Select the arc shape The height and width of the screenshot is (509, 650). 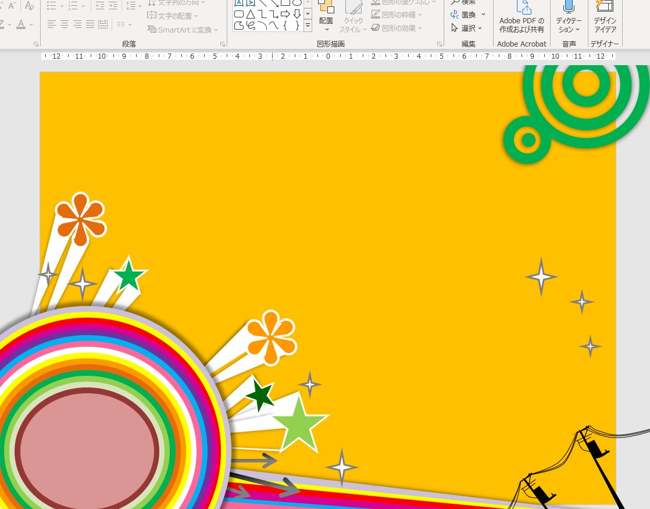click(262, 26)
